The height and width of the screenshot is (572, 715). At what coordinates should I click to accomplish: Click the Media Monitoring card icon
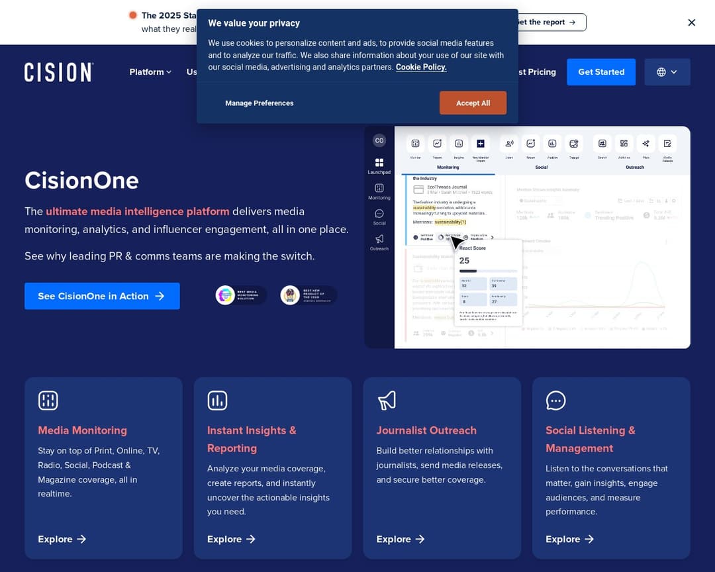pyautogui.click(x=48, y=401)
